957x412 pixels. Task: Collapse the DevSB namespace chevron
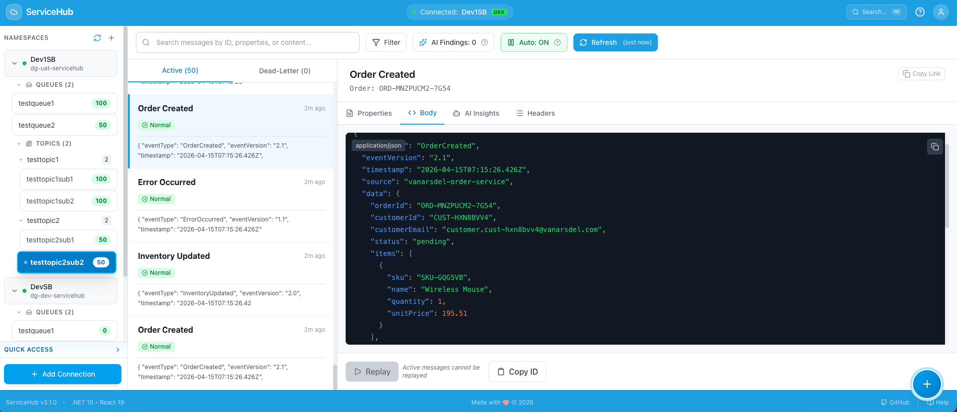(14, 291)
